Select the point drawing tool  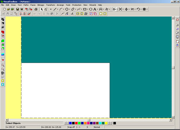click(x=51, y=9)
